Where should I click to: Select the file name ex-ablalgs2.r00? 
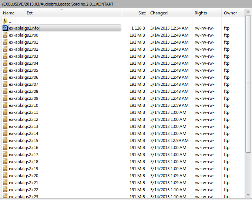click(x=24, y=35)
